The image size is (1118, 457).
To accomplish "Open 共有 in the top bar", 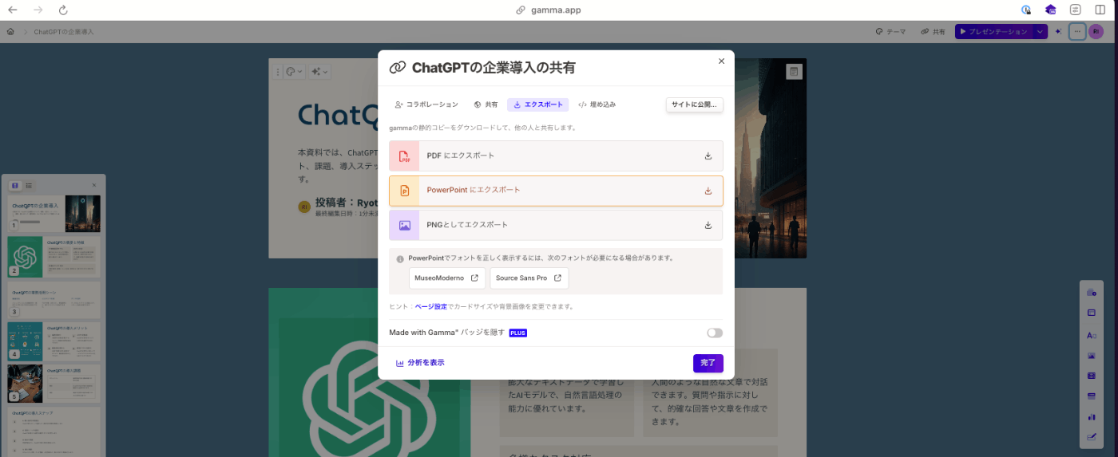I will (933, 32).
